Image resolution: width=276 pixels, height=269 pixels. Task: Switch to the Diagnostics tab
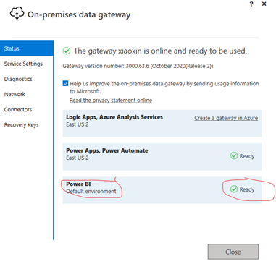click(18, 79)
